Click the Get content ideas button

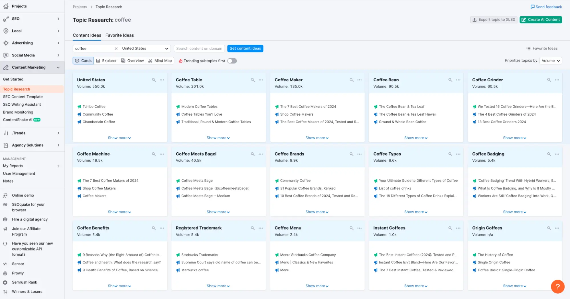coord(245,48)
